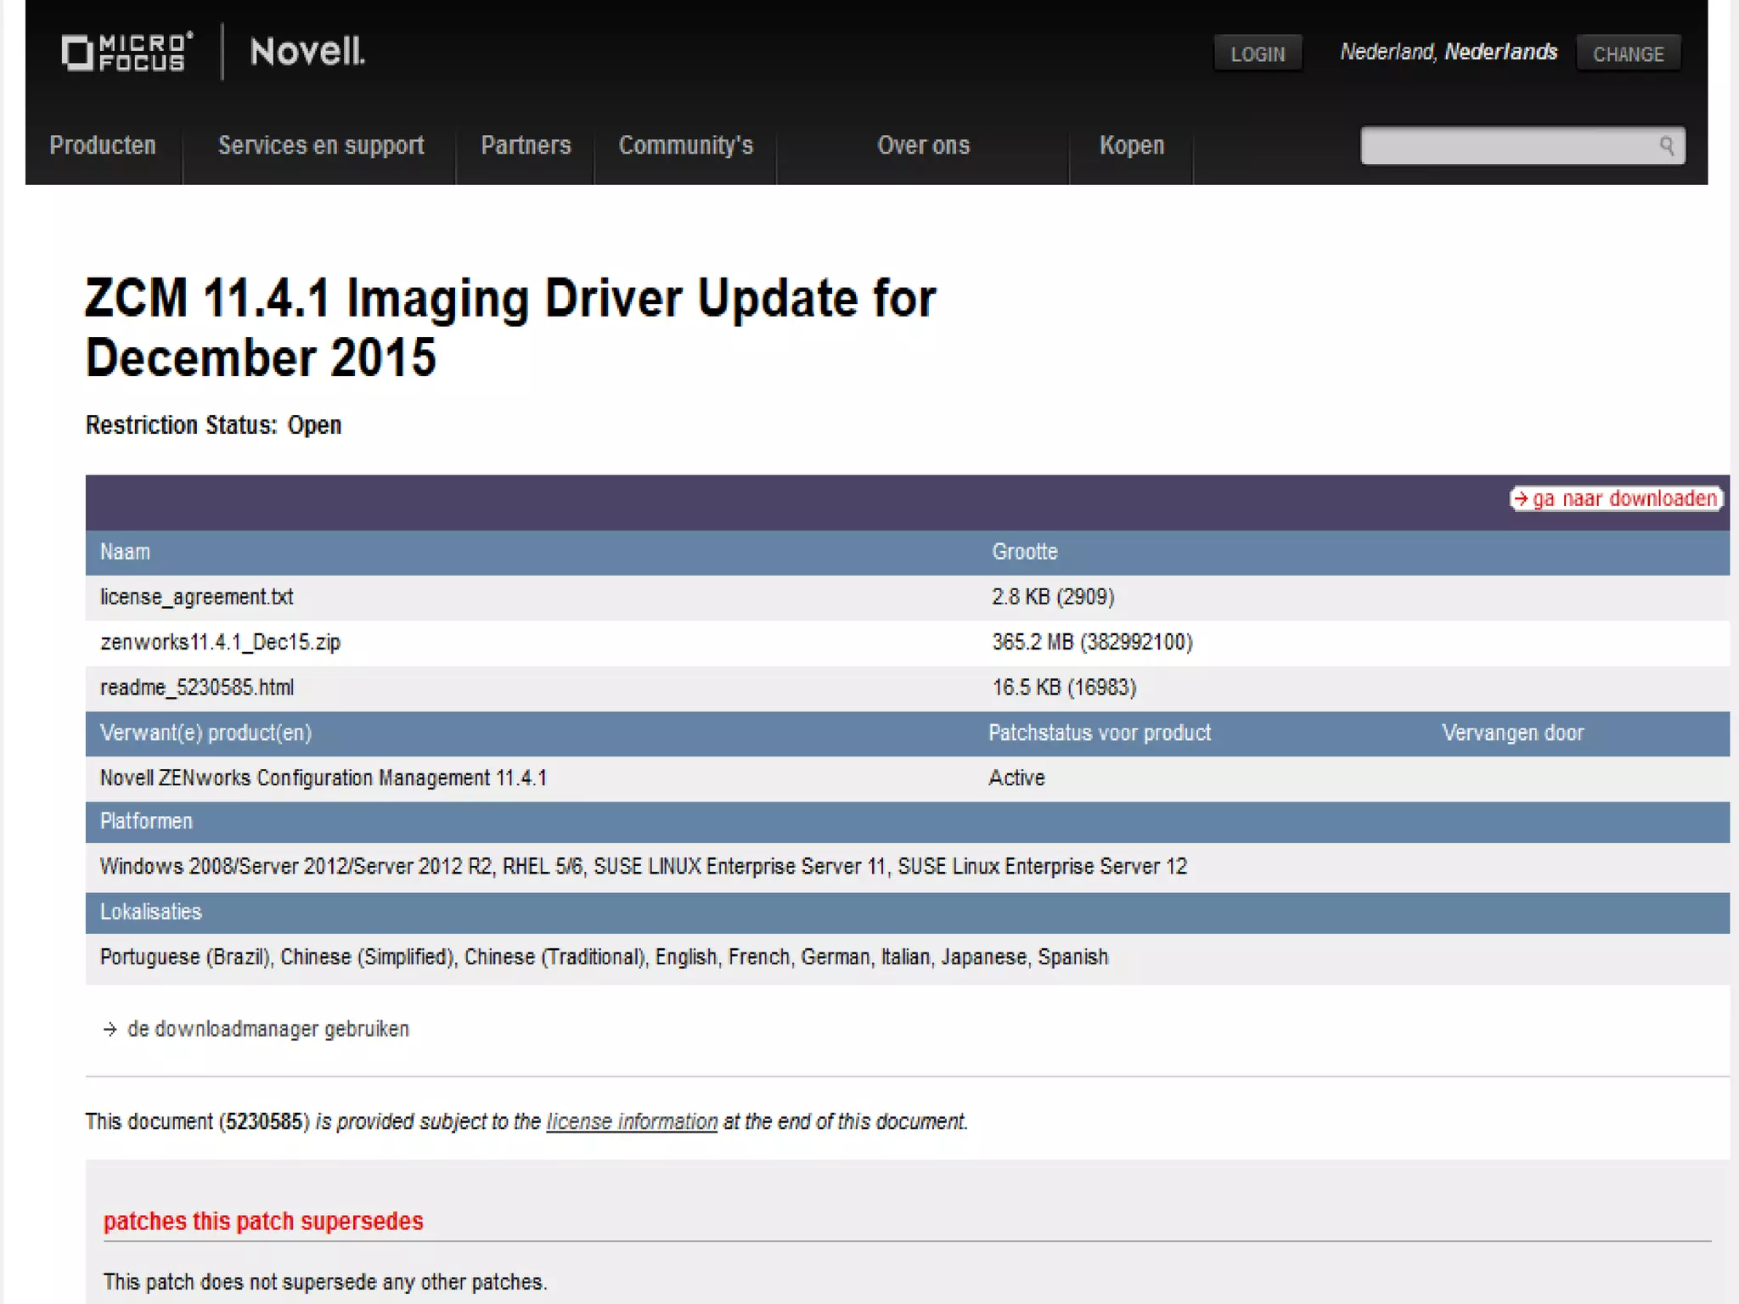
Task: Click the CHANGE region button
Action: [x=1628, y=54]
